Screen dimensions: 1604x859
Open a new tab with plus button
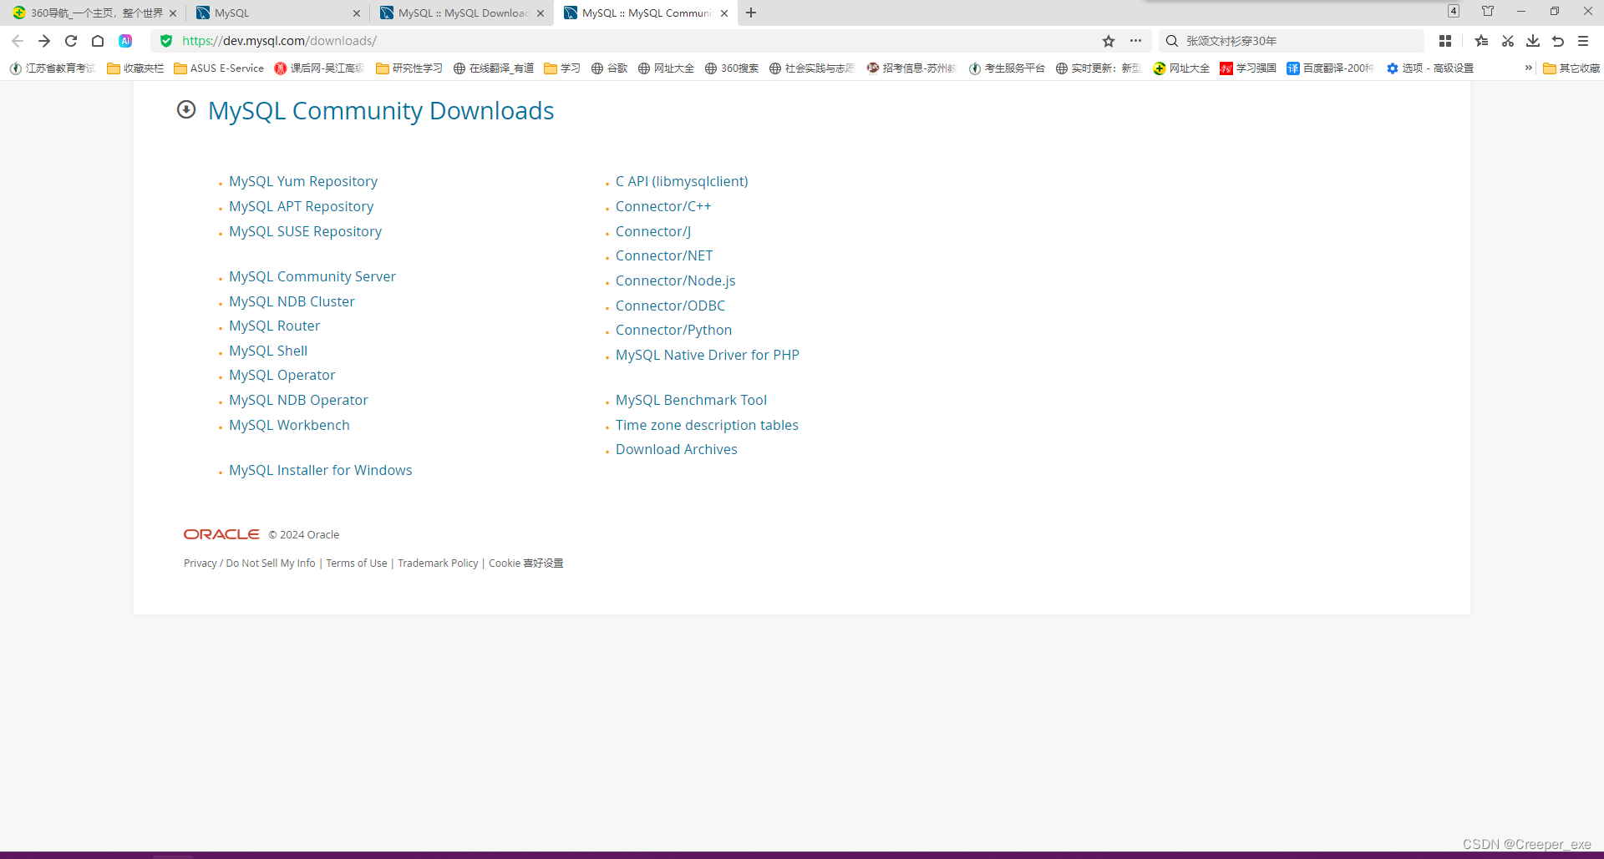[751, 13]
